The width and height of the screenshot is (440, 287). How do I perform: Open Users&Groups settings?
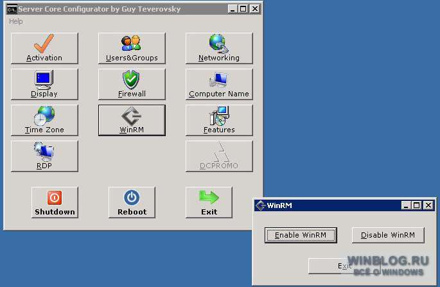(132, 48)
